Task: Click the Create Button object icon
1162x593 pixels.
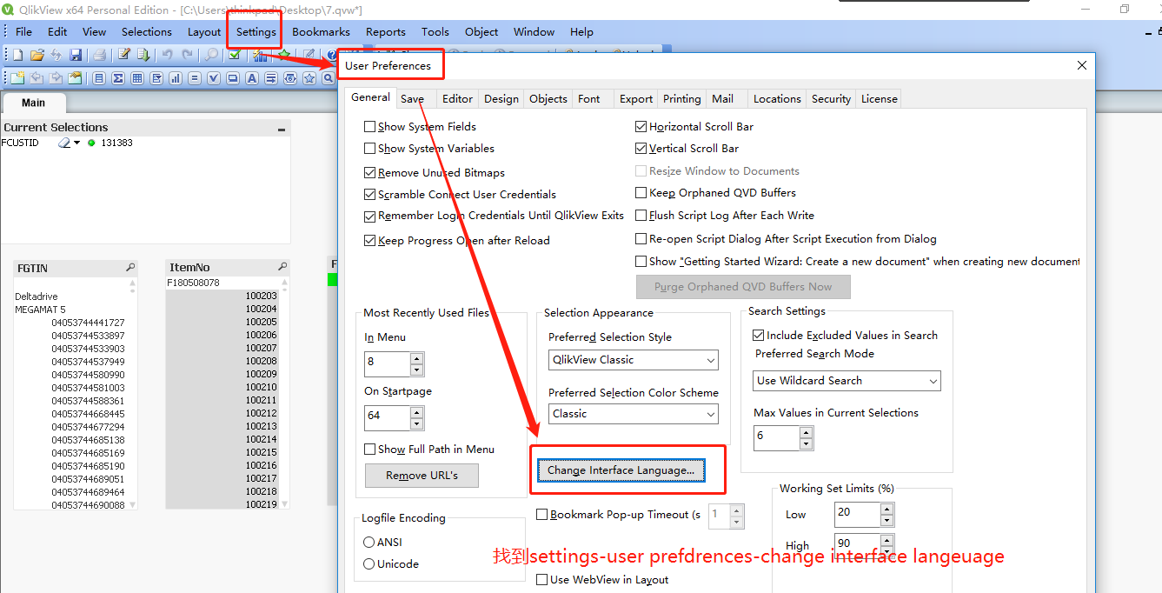Action: [x=233, y=78]
